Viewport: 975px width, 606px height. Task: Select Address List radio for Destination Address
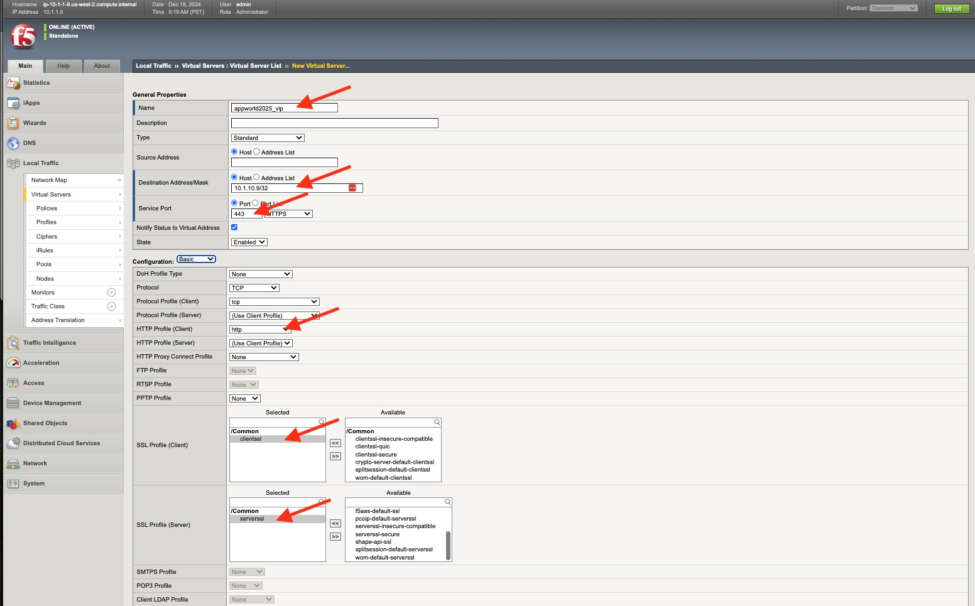256,178
